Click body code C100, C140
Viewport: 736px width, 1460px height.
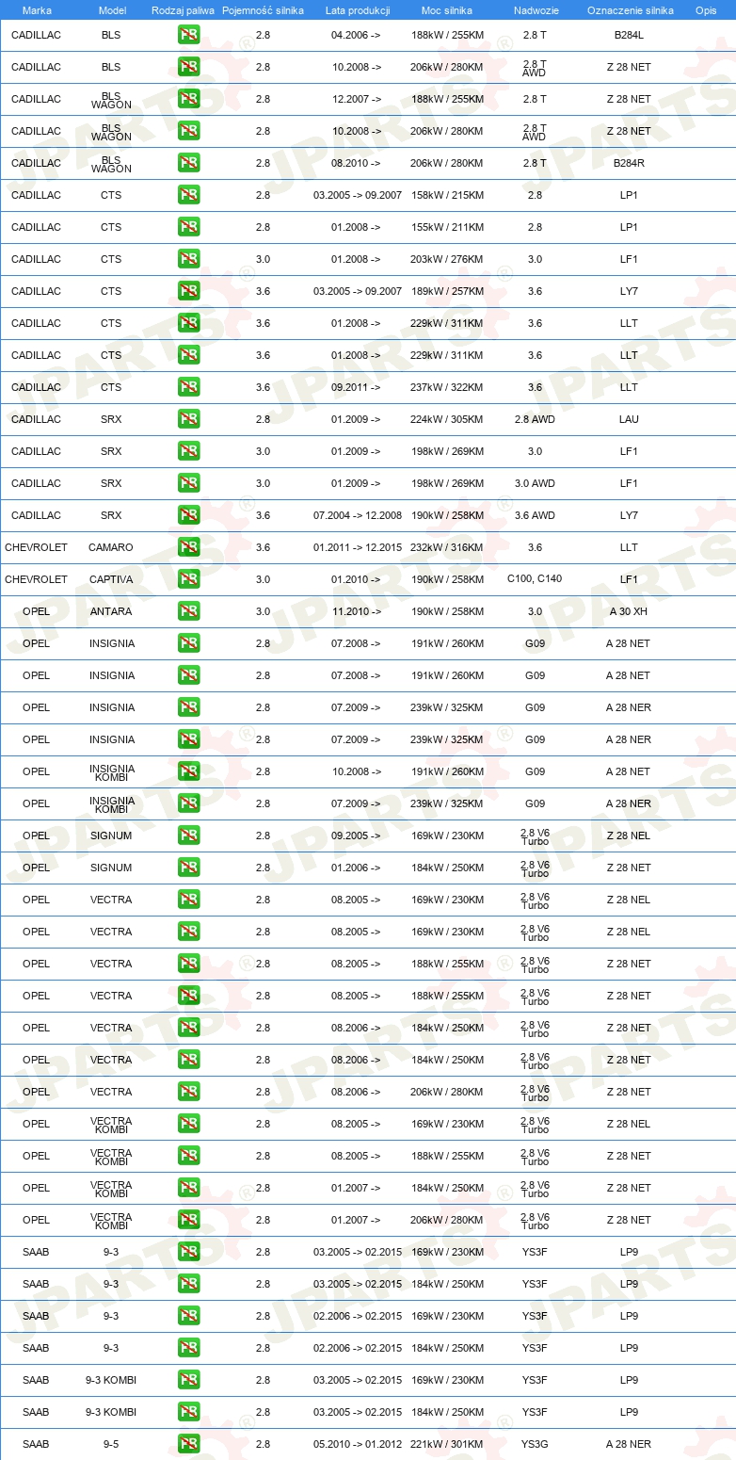[x=535, y=578]
